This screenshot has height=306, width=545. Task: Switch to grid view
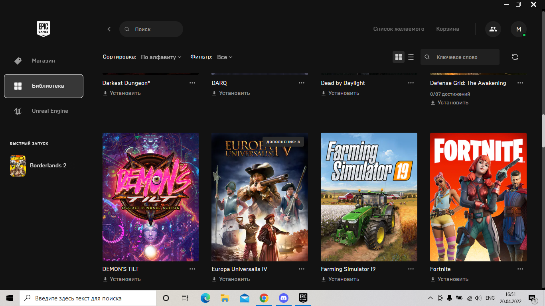pos(398,57)
